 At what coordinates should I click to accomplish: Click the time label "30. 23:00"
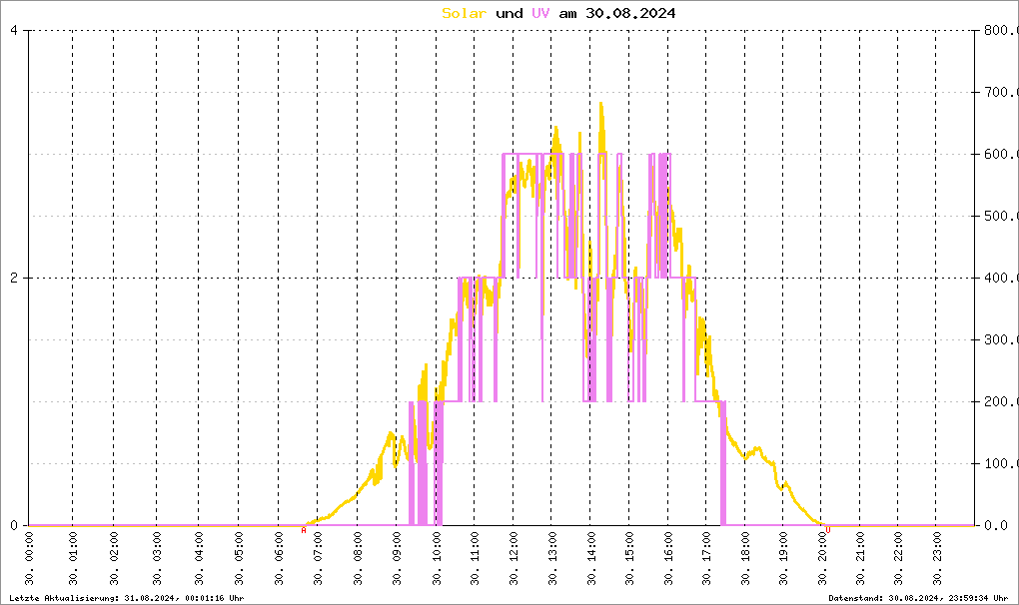pyautogui.click(x=937, y=558)
